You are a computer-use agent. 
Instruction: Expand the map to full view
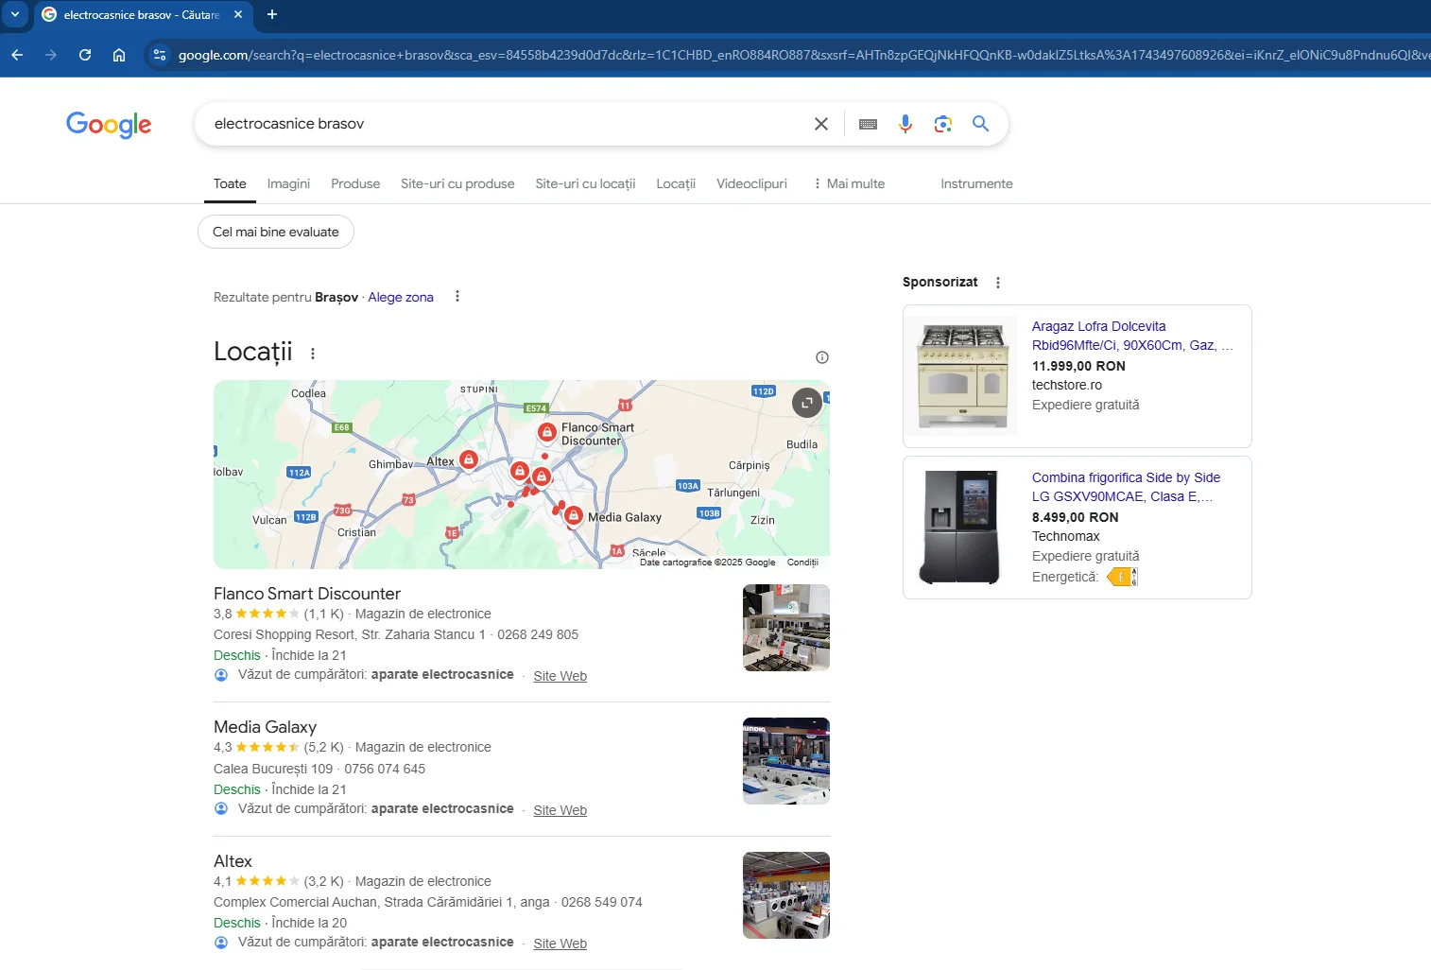click(x=806, y=403)
